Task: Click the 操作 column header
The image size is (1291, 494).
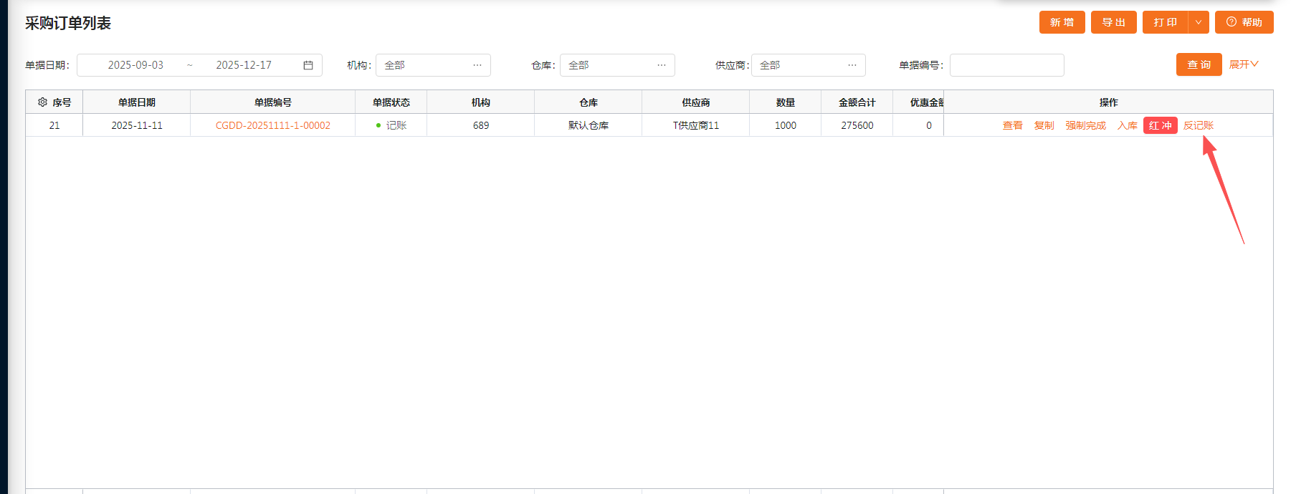Action: 1108,102
